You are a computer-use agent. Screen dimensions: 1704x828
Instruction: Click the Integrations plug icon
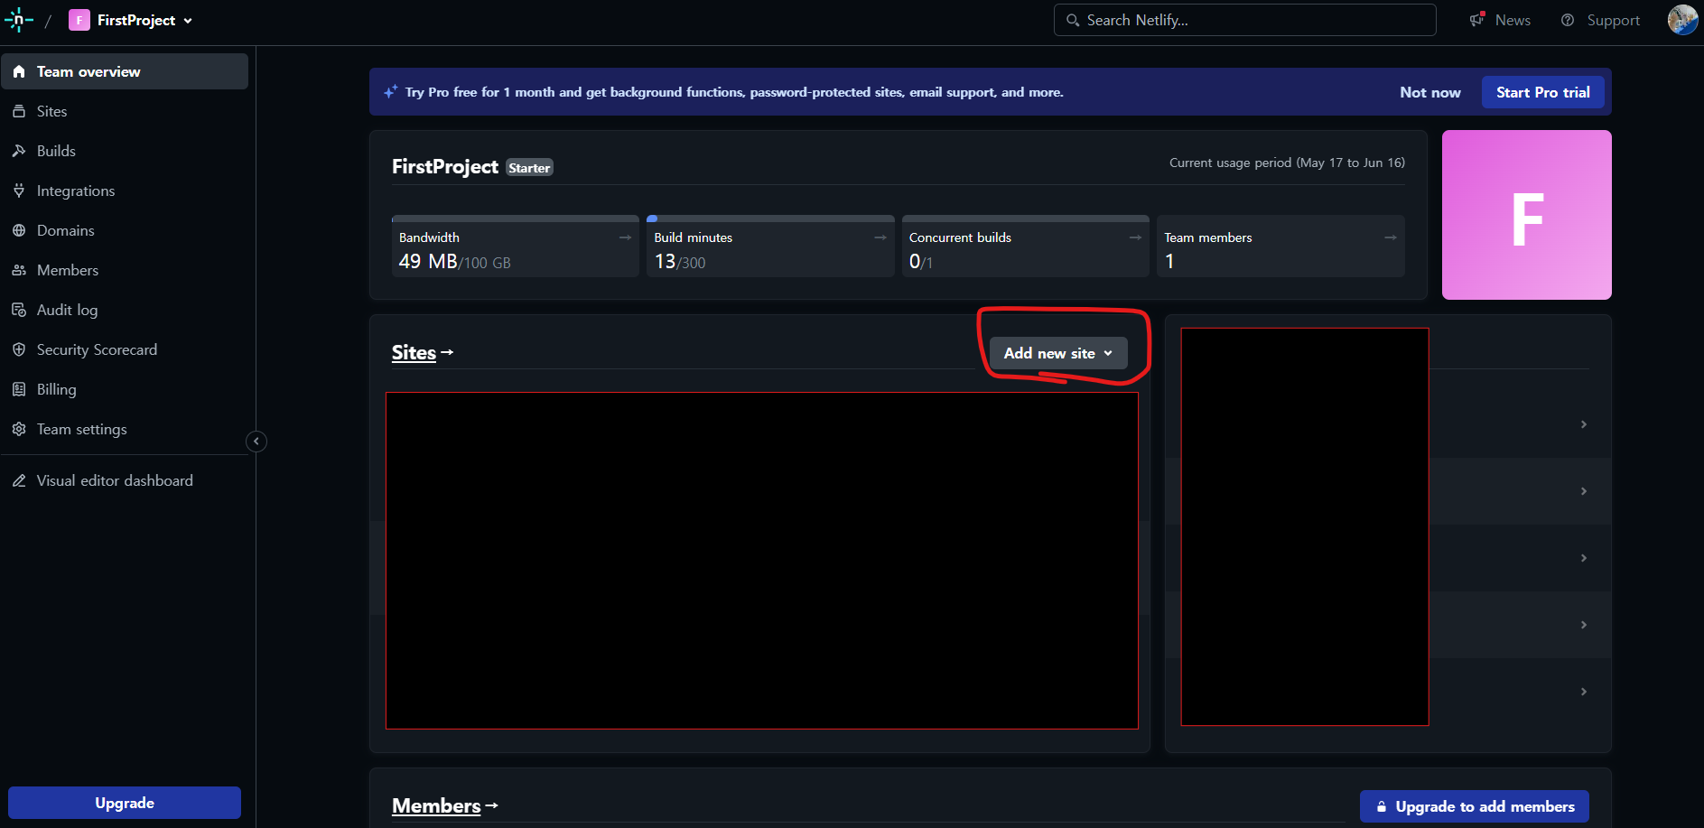pos(19,191)
